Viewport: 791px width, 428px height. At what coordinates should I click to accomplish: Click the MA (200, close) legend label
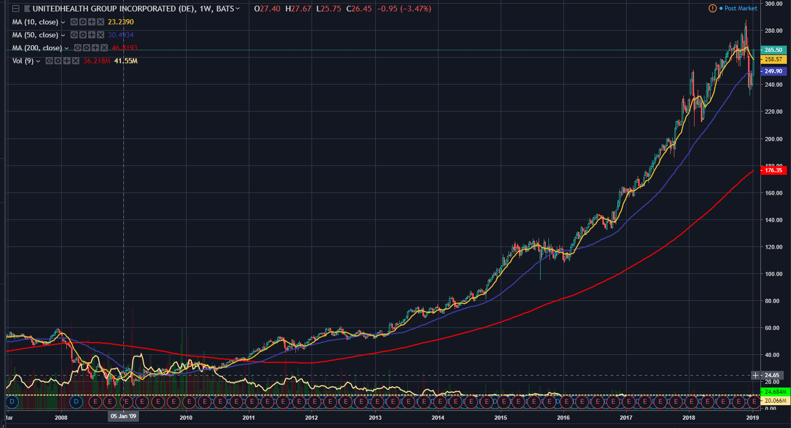[37, 48]
